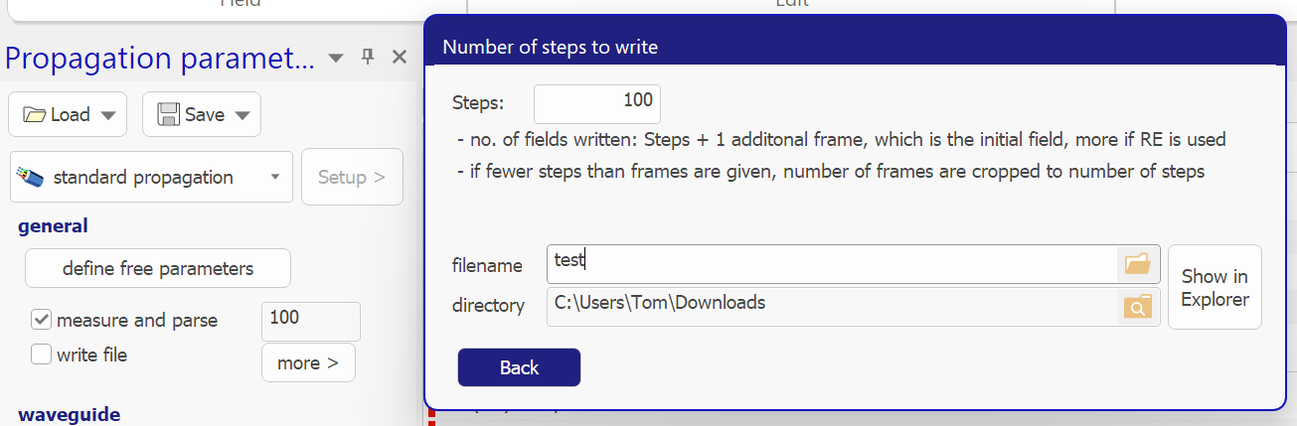
Task: Click the Show in Explorer button
Action: (1215, 287)
